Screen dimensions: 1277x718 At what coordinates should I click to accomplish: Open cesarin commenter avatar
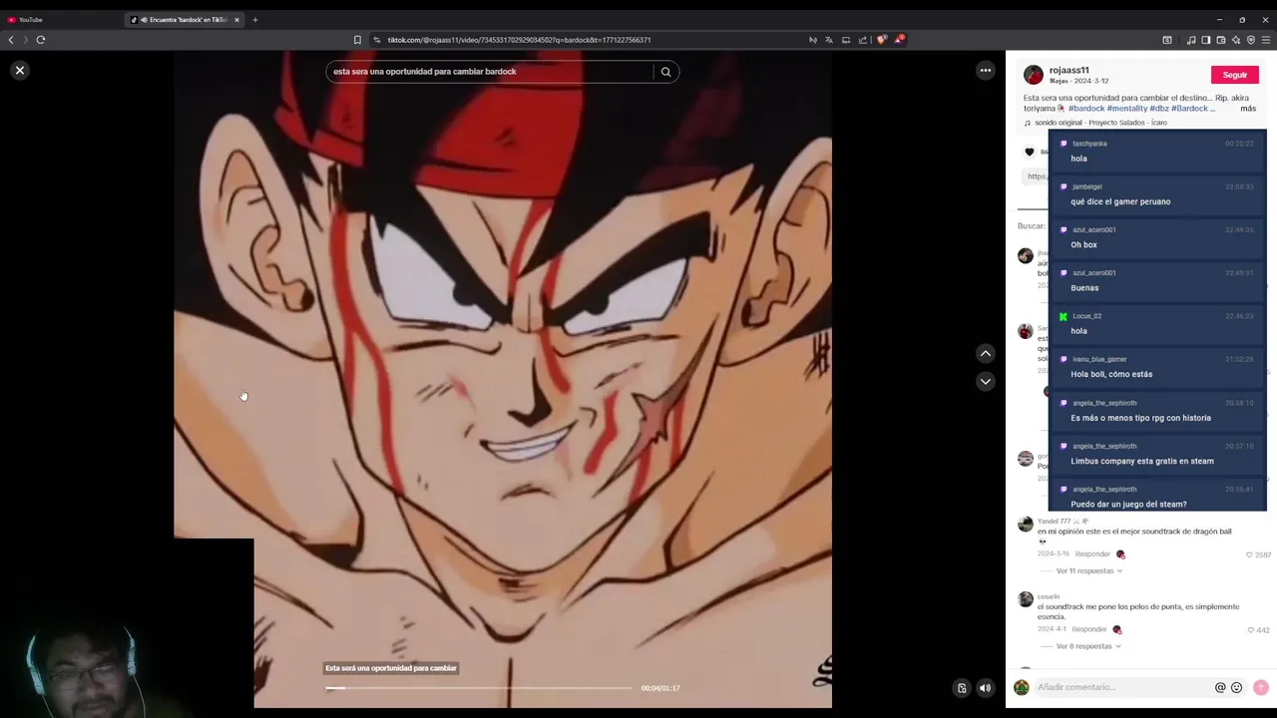pyautogui.click(x=1025, y=599)
